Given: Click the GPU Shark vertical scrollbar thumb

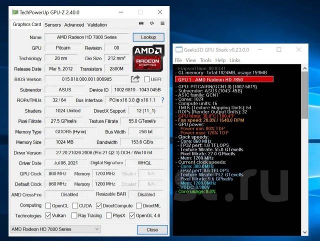Looking at the screenshot, I should (305, 95).
